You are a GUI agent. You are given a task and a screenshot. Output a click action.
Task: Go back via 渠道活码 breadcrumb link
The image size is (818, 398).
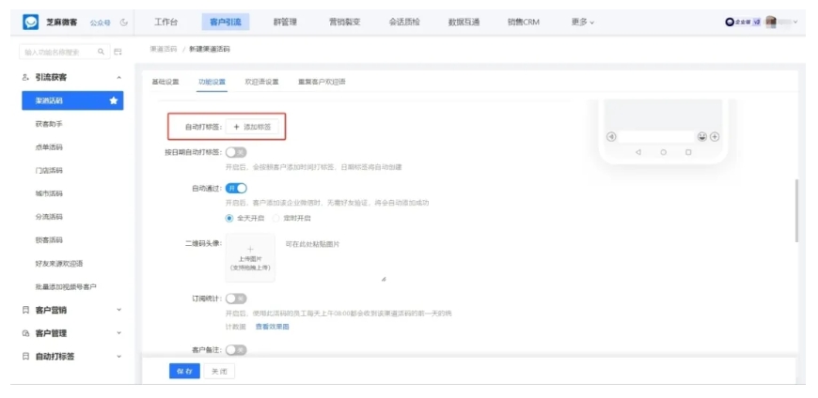(163, 50)
